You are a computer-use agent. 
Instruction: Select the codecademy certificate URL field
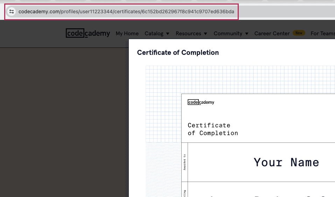click(126, 12)
